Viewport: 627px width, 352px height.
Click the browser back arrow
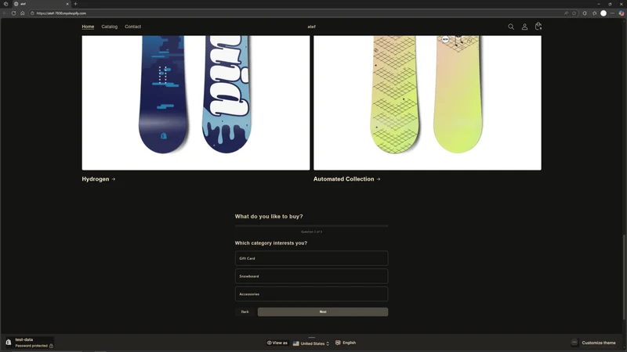[5, 13]
